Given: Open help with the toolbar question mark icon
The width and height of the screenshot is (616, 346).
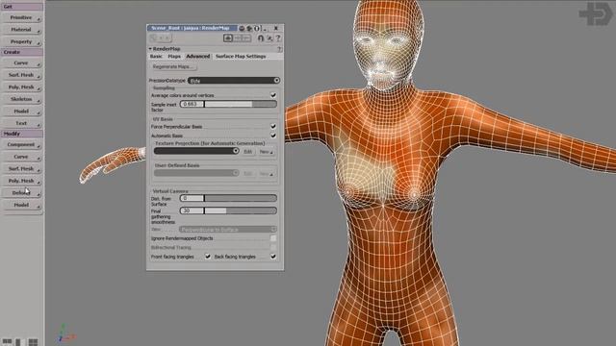Looking at the screenshot, I should point(278,38).
